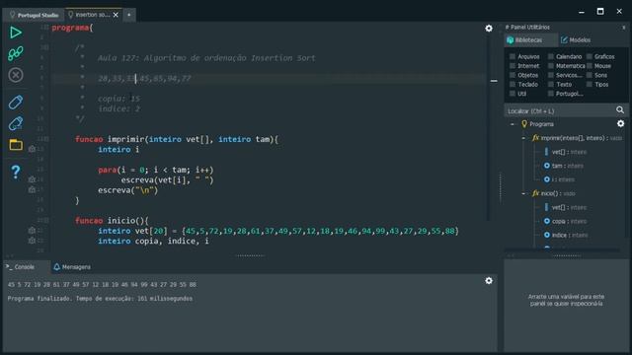Click the fx icon of the inicio function
632x355 pixels.
click(x=535, y=193)
